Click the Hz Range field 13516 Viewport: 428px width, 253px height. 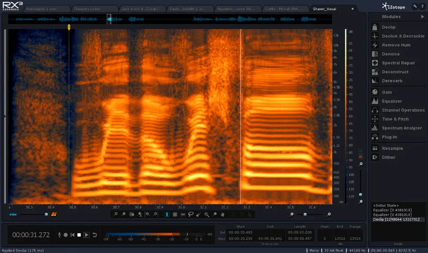coord(355,238)
